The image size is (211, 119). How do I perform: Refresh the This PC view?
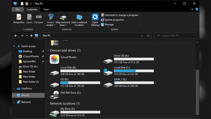coord(148,36)
